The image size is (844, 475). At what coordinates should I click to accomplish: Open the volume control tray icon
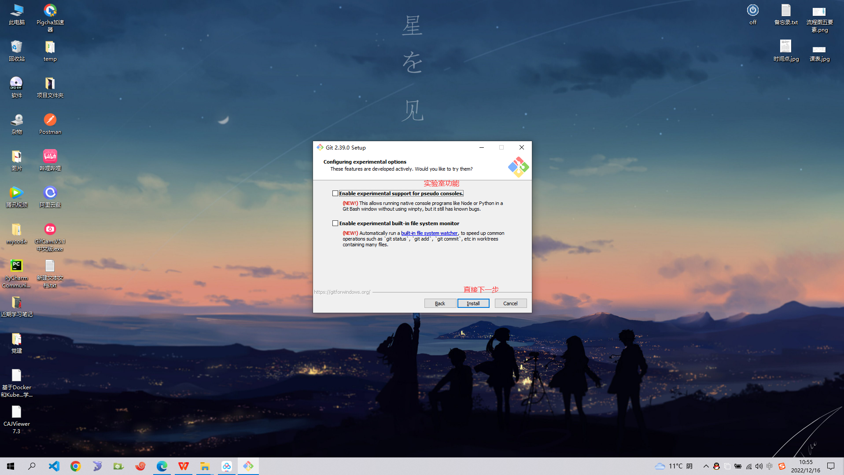click(x=759, y=466)
